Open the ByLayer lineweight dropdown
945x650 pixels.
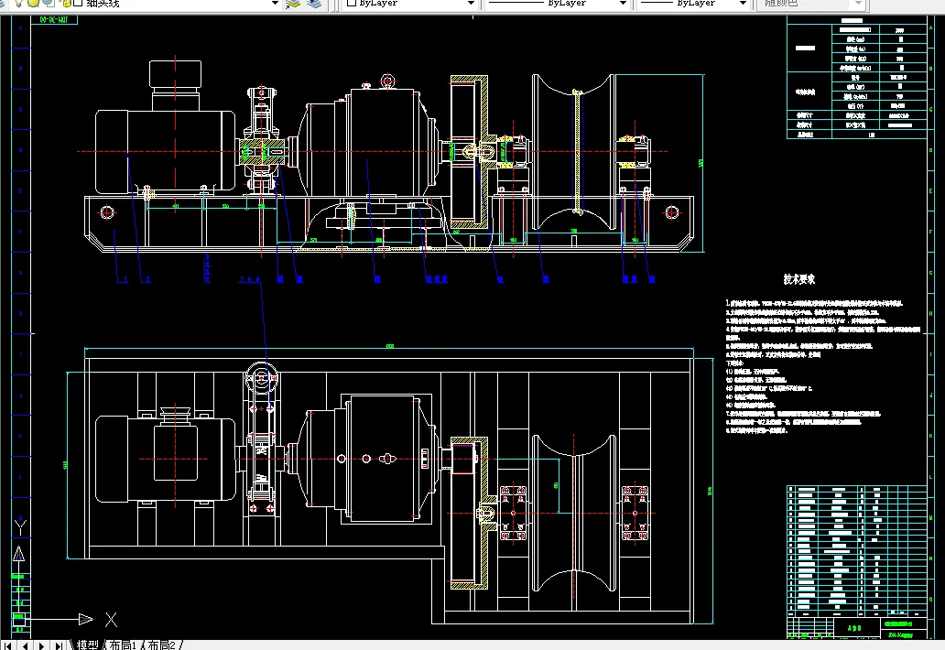(x=744, y=3)
